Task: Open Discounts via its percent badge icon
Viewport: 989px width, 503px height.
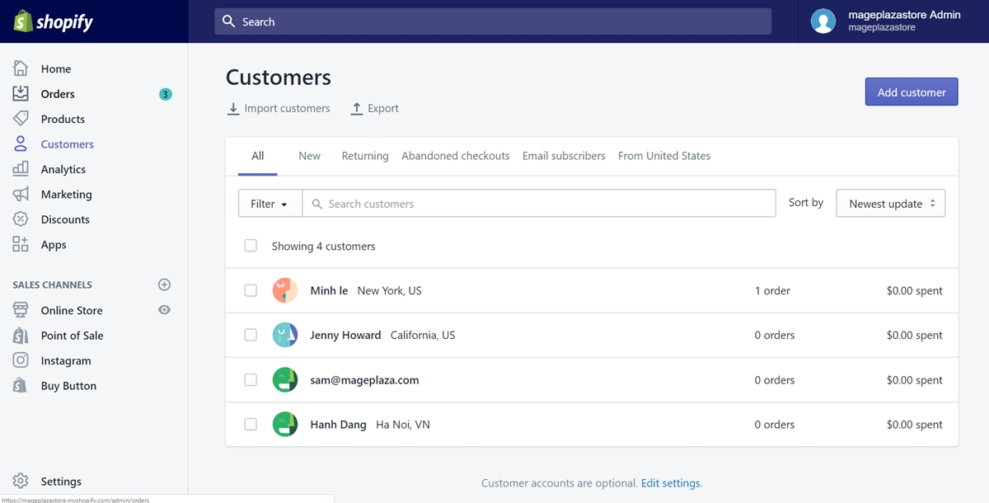Action: coord(21,219)
